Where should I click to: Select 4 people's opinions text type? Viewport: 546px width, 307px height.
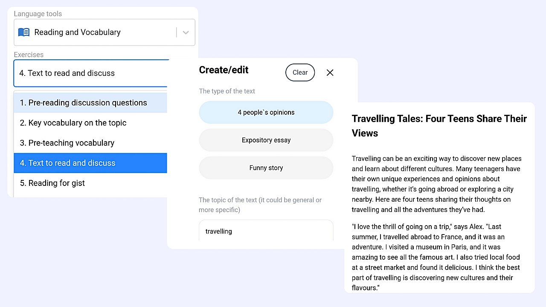tap(266, 112)
